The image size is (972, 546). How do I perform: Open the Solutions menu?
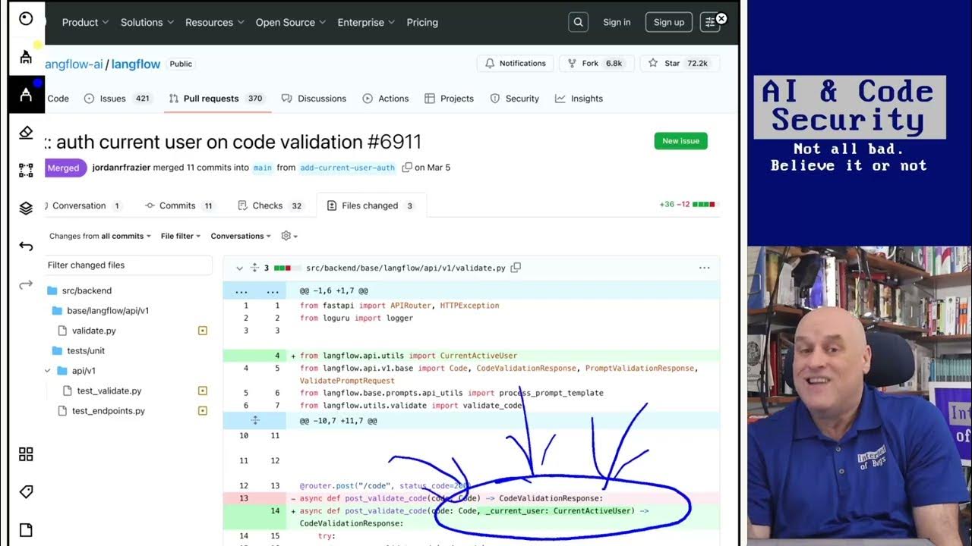pyautogui.click(x=147, y=22)
